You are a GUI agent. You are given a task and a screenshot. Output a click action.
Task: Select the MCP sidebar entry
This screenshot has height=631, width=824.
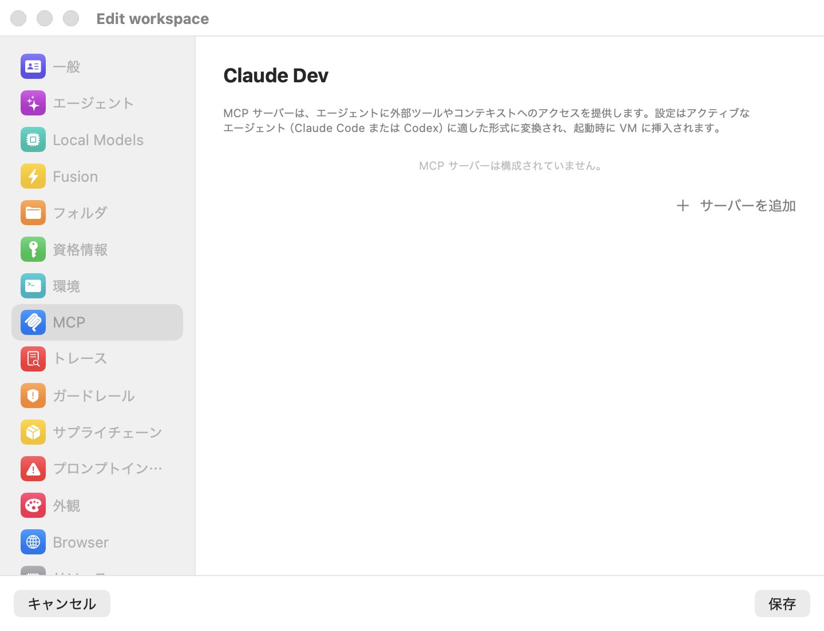pos(97,322)
